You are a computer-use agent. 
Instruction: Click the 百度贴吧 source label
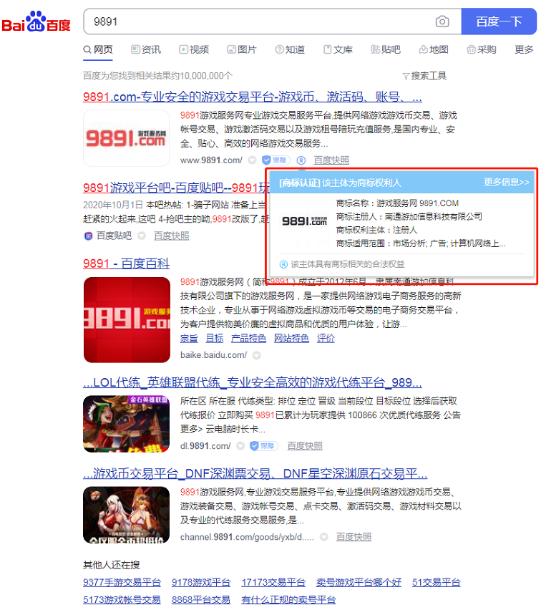tap(114, 236)
